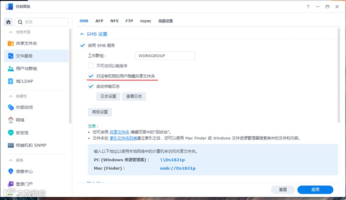Select 用户与群组 text in sidebar

point(26,69)
